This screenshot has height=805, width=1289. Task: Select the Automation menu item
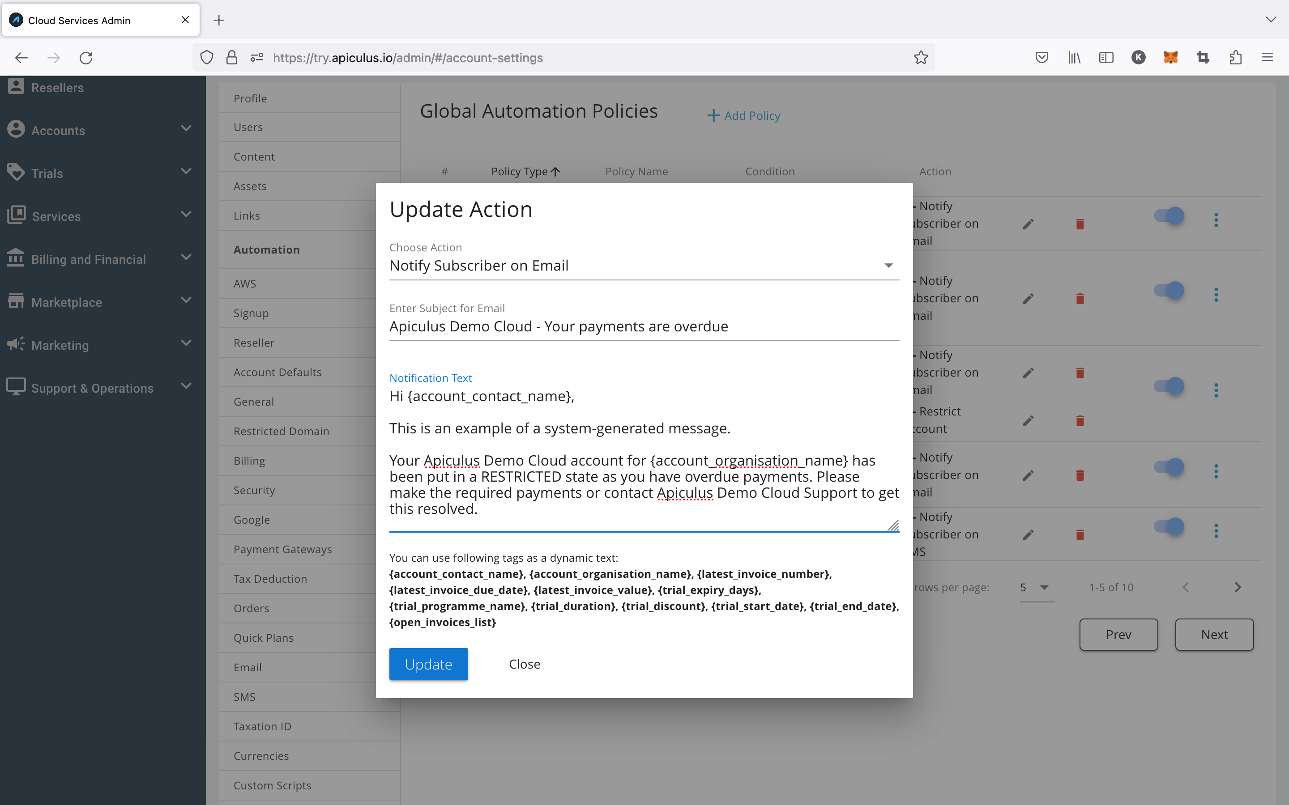(266, 250)
